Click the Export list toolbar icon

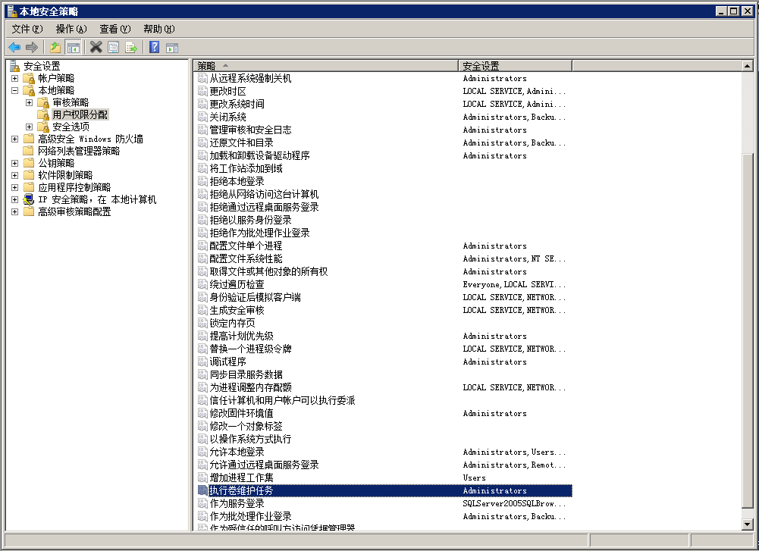tap(131, 48)
